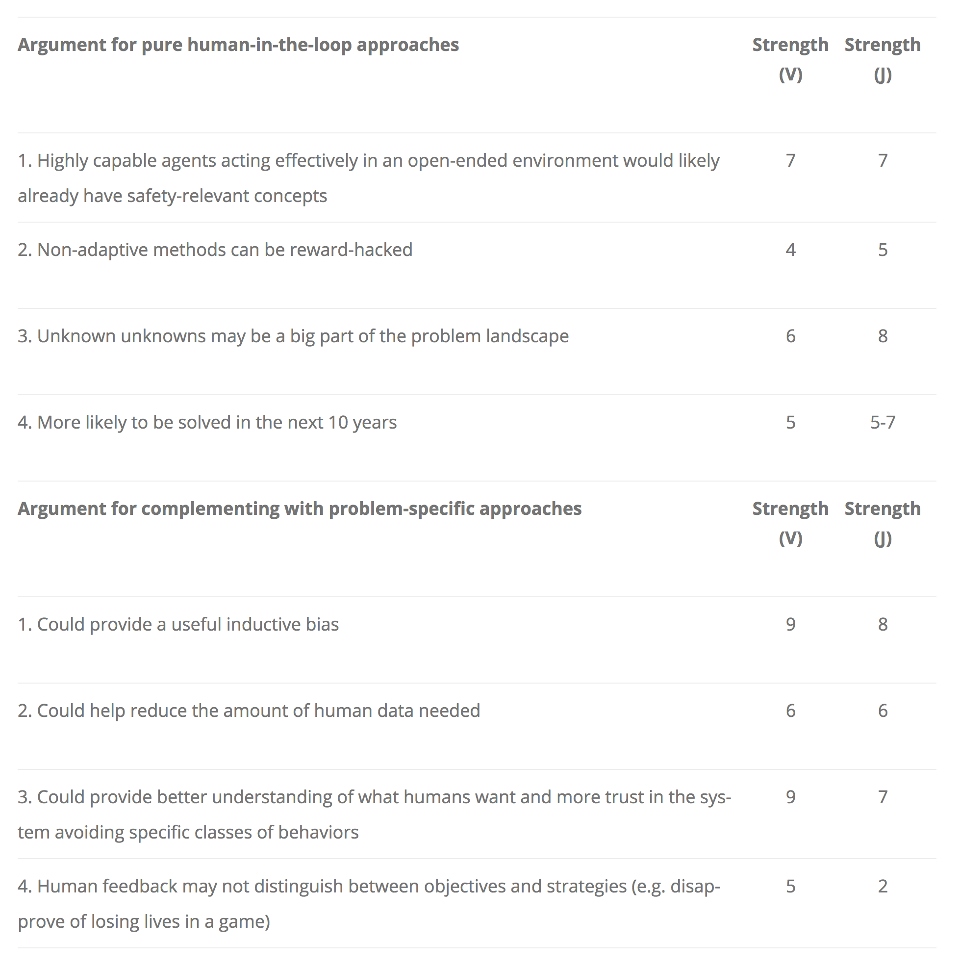The image size is (960, 967).
Task: Click 'Could provide a useful inductive bias' text
Action: tap(178, 624)
